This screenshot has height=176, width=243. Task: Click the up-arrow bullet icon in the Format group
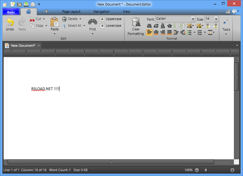point(183,26)
